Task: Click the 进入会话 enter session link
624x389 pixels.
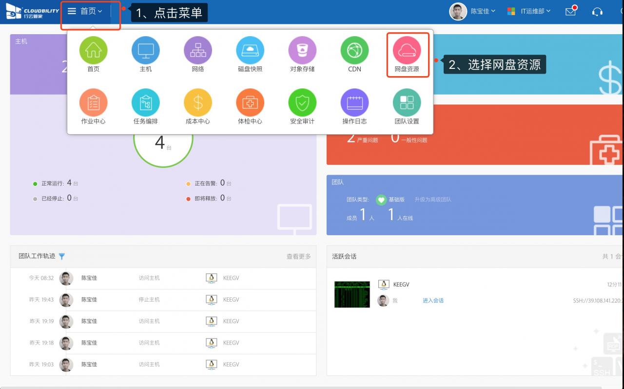Action: (433, 301)
